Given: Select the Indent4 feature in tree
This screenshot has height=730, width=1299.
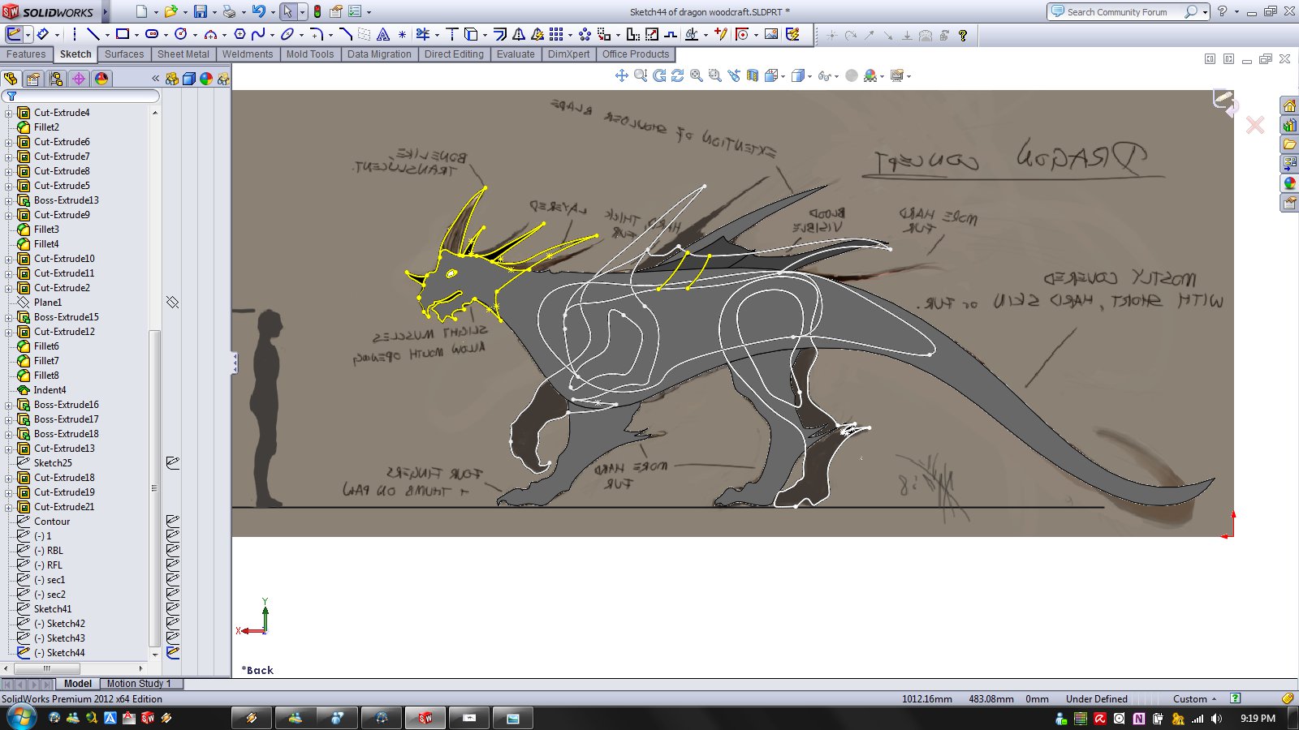Looking at the screenshot, I should coord(50,390).
